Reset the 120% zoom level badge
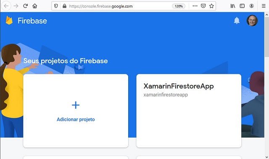This screenshot has height=159, width=269. pos(179,6)
